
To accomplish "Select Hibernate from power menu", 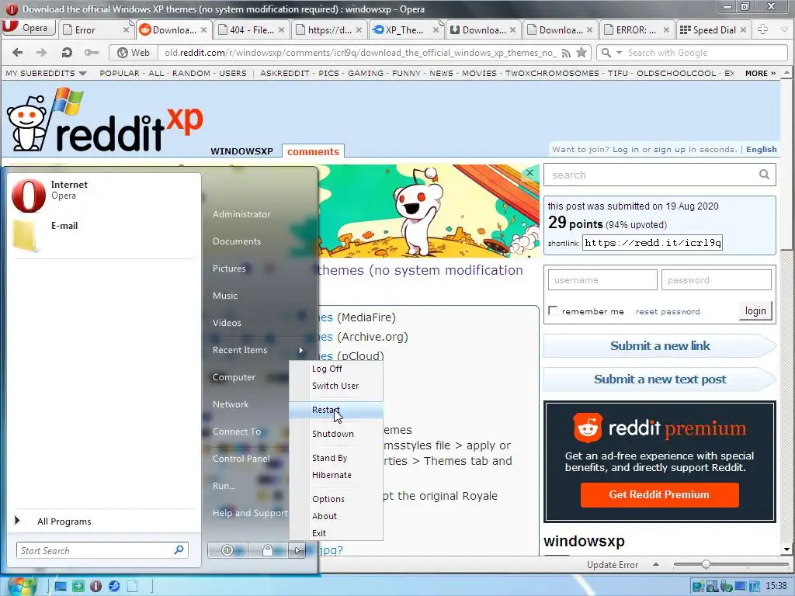I will (x=332, y=475).
